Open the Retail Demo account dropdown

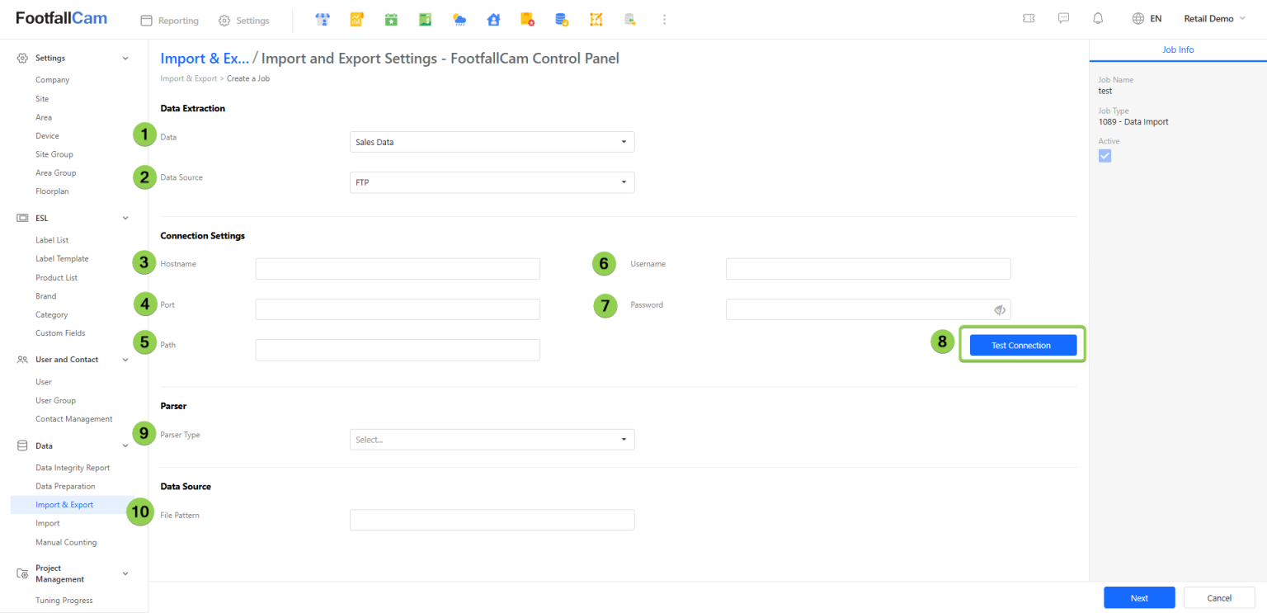[x=1215, y=19]
